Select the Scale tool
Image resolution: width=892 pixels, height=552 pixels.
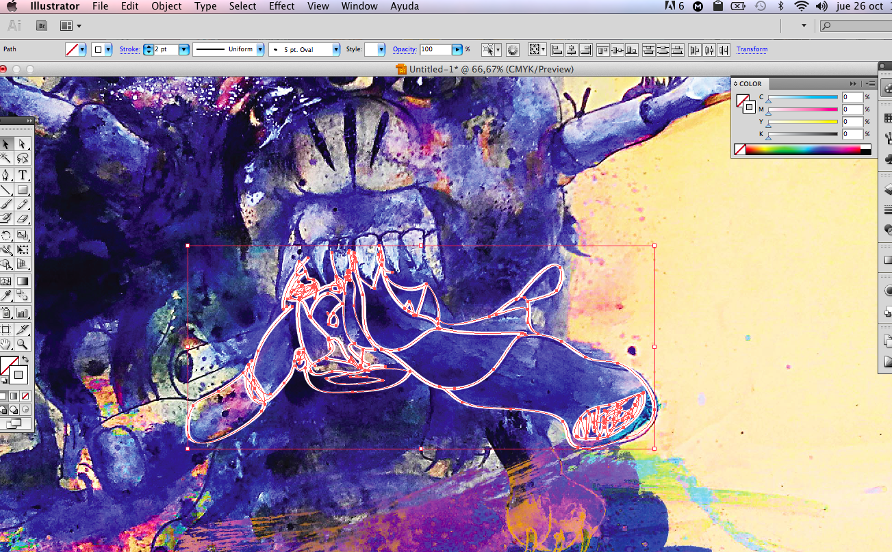pos(22,235)
